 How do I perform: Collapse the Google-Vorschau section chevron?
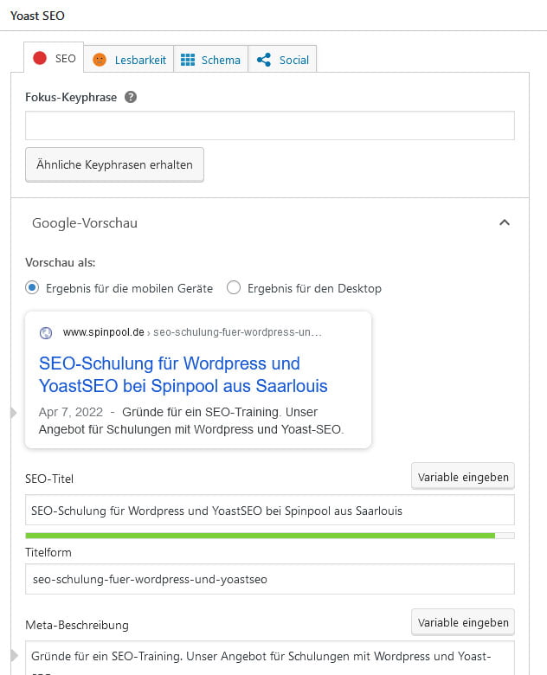[505, 222]
